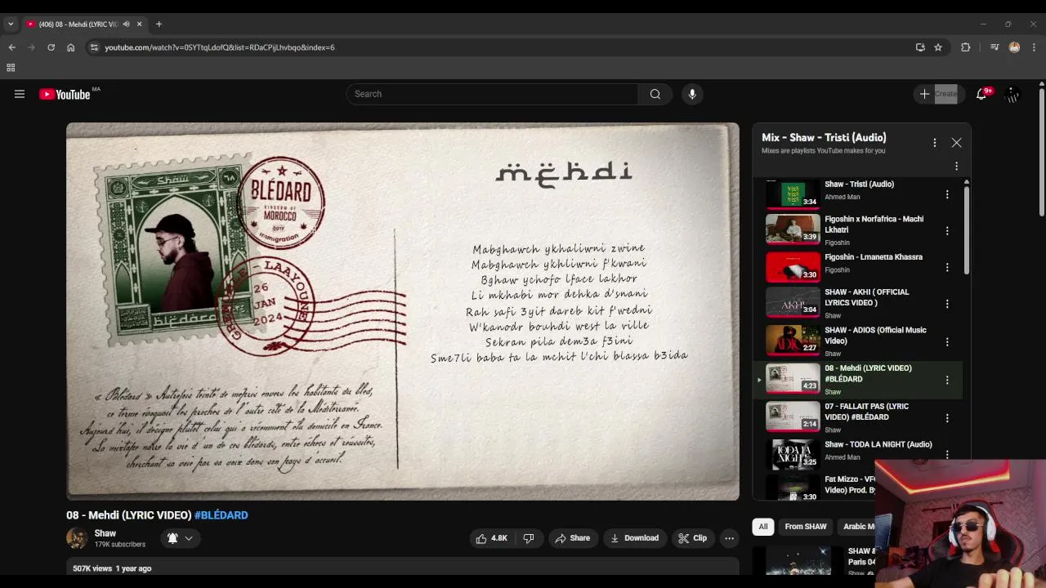Screen dimensions: 1046x588
Task: Play Shaw - Tristi (Audio) thumbnail
Action: (793, 194)
